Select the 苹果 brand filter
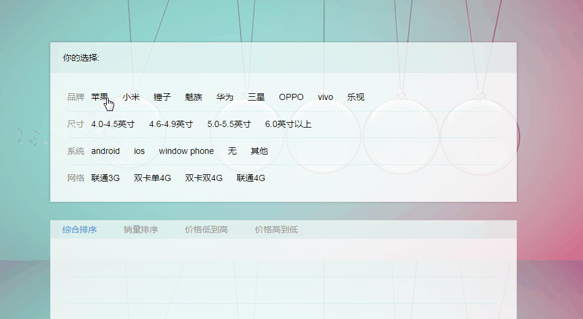This screenshot has height=319, width=583. (x=99, y=97)
